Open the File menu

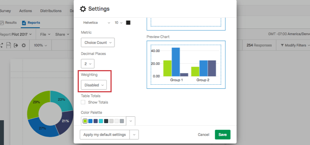tap(45, 34)
